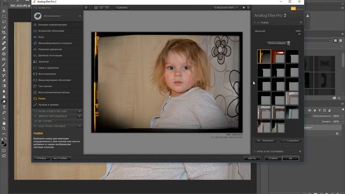Click the КИСТЬ brush button
This screenshot has width=345, height=194.
pyautogui.click(x=252, y=158)
